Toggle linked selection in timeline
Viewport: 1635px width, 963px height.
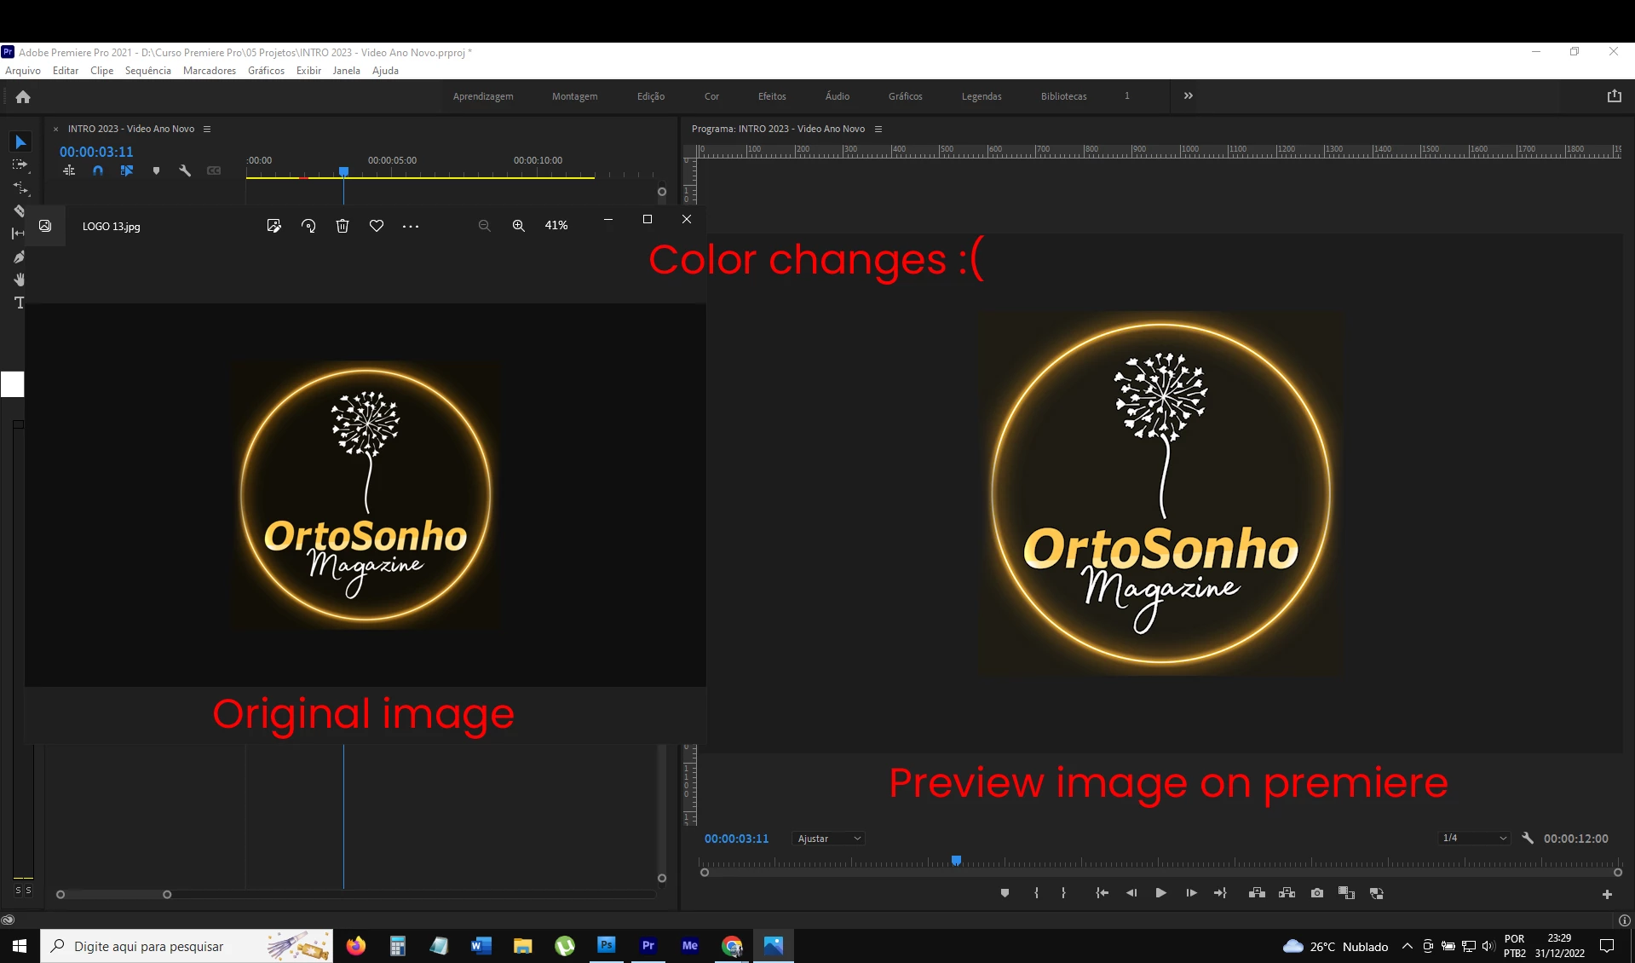127,170
